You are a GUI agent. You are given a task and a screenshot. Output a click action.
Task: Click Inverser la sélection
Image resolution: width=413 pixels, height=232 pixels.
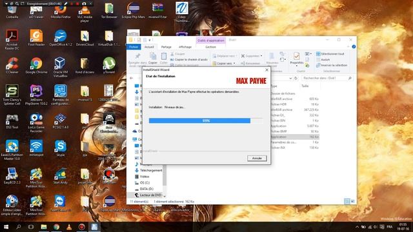[x=332, y=65]
